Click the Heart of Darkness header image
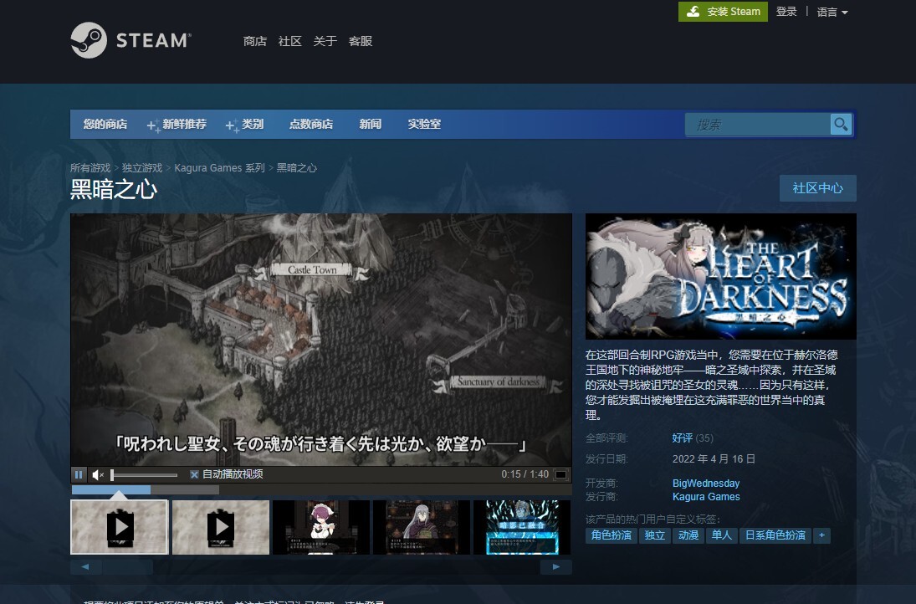916x604 pixels. click(x=721, y=276)
